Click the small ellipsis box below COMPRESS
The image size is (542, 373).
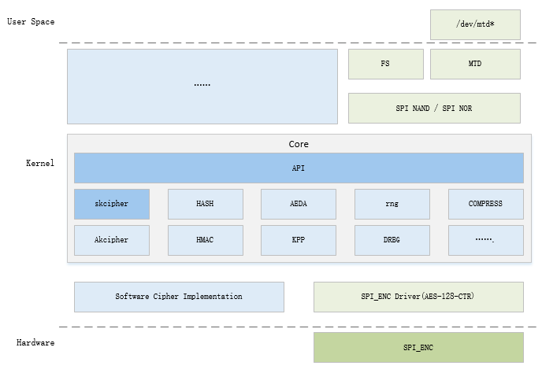click(485, 240)
